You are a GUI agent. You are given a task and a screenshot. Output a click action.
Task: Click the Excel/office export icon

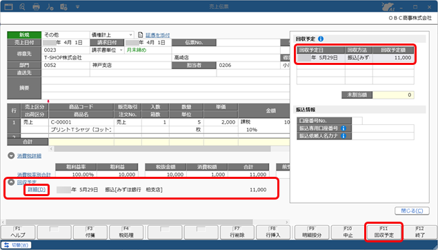coord(63,7)
